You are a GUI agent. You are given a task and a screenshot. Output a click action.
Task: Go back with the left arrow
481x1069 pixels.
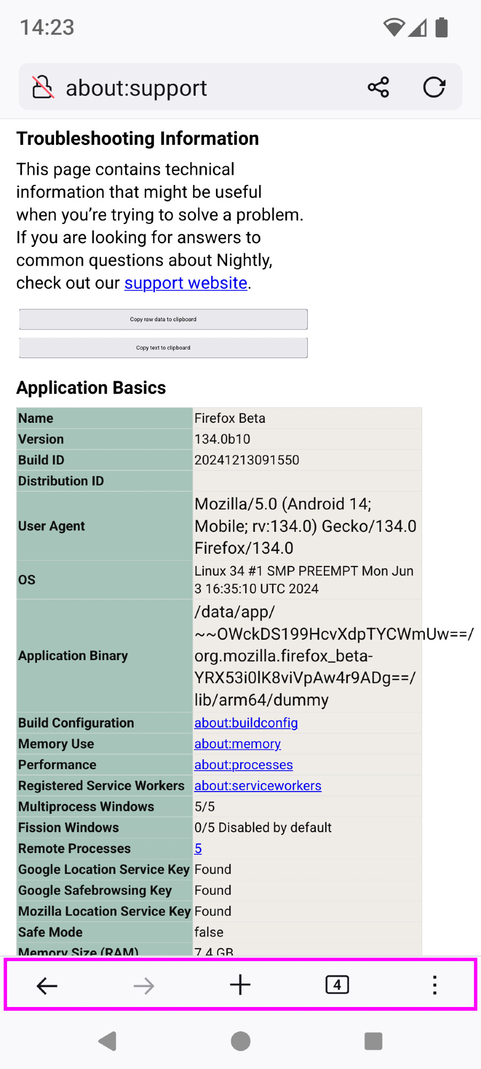click(x=47, y=985)
